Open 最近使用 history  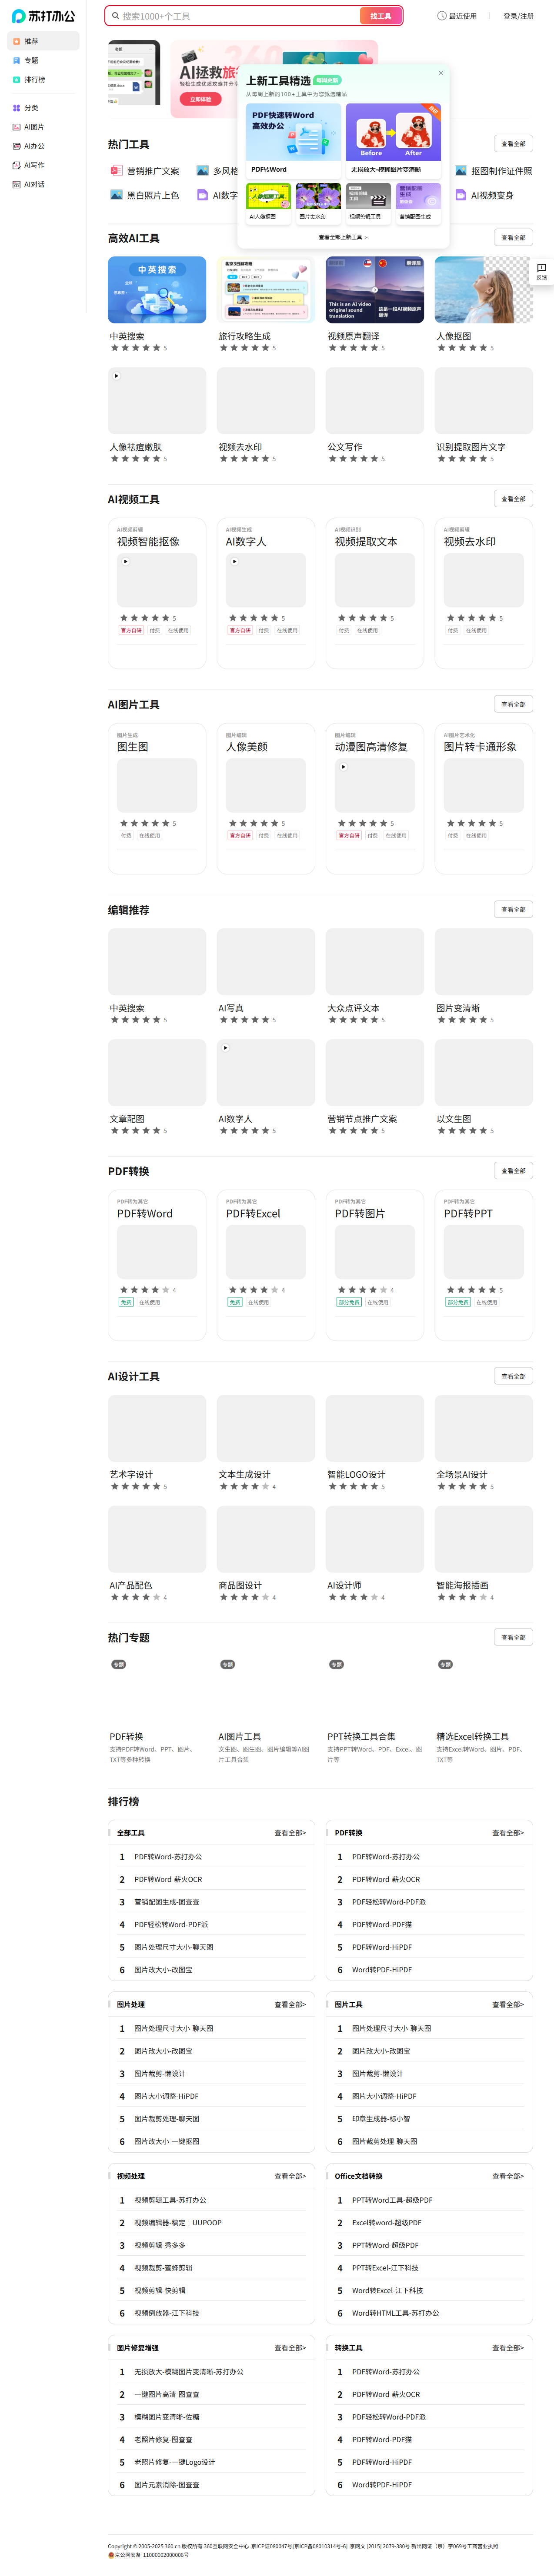click(457, 16)
